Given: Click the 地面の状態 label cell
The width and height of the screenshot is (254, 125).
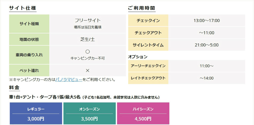Looking at the screenshot, I should click(29, 39).
